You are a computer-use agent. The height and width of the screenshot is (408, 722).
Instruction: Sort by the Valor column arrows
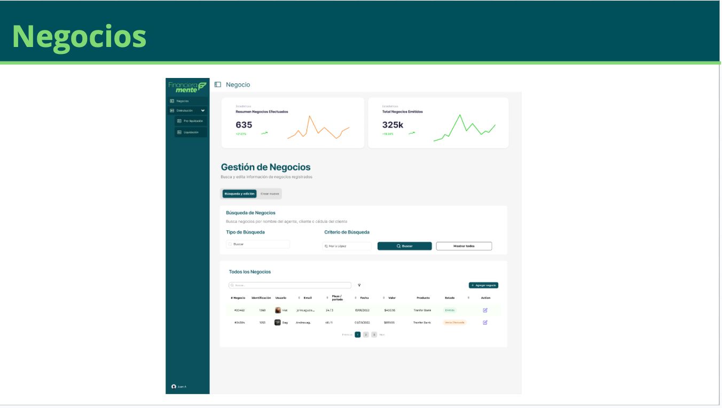tap(383, 298)
